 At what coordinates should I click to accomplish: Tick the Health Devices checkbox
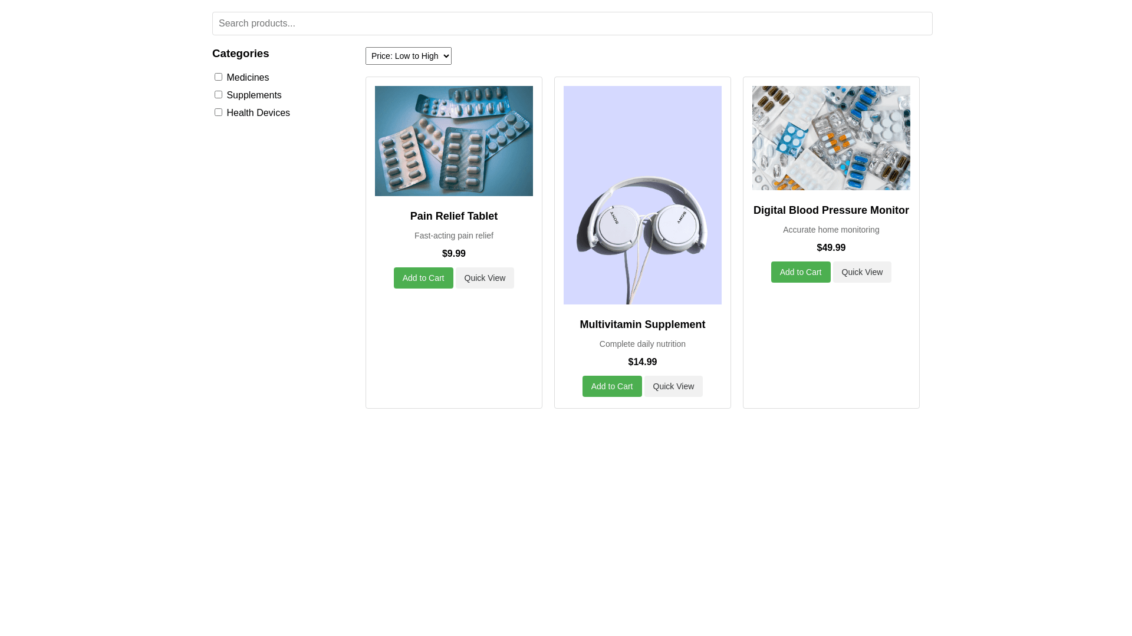point(218,112)
